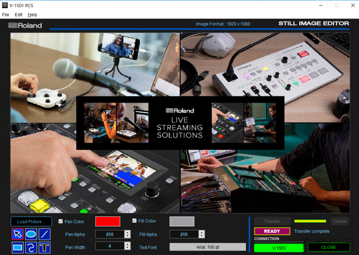This screenshot has height=255, width=359.
Task: Select the arrow pointer tool
Action: (18, 234)
